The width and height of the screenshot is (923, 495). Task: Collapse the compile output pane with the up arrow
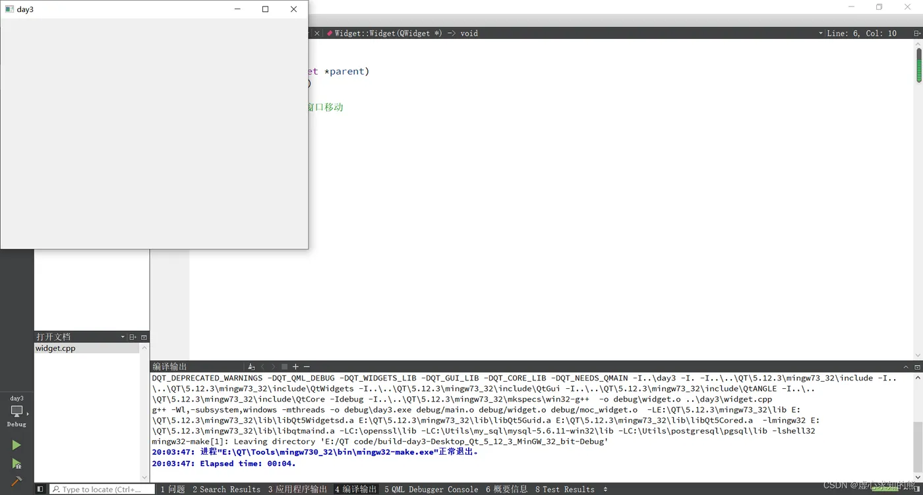pos(906,366)
